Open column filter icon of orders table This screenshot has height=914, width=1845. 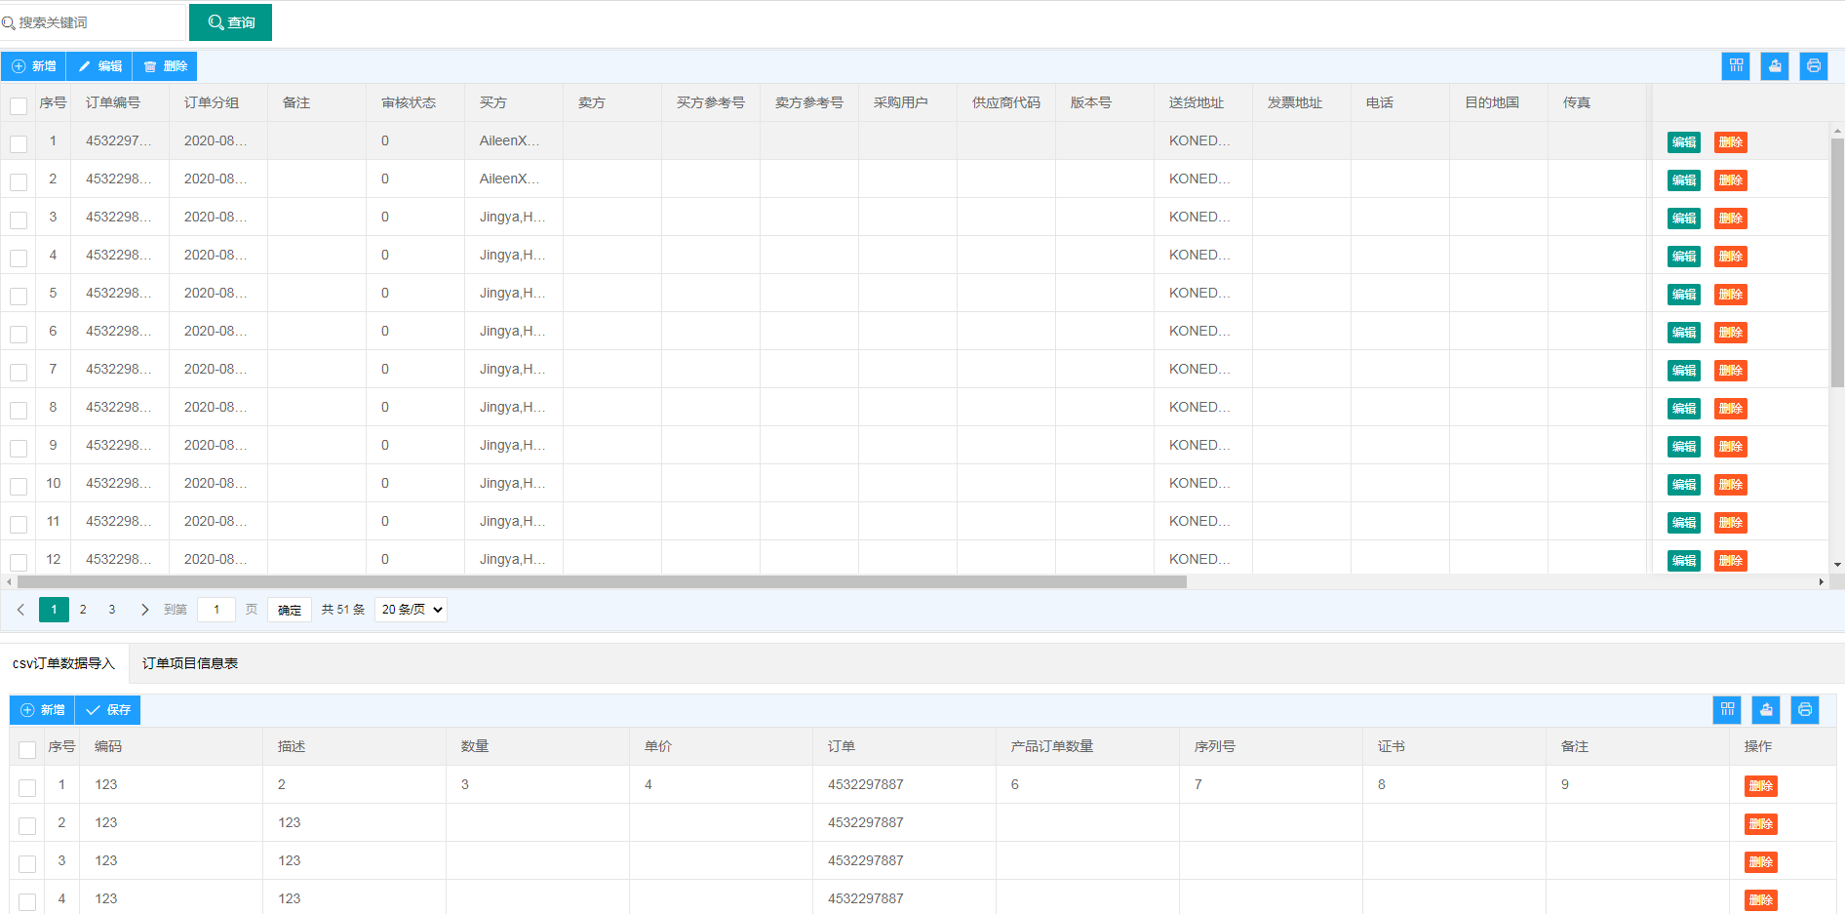1736,66
